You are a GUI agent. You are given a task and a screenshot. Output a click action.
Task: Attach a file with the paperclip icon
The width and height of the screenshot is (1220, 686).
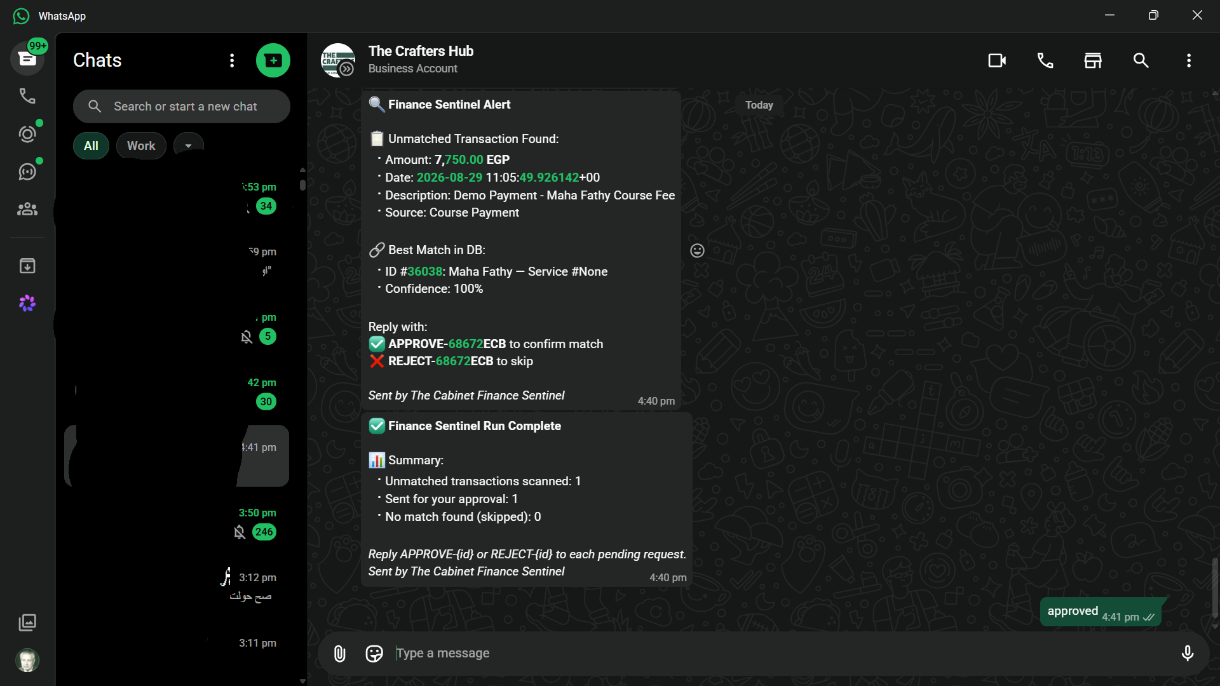click(x=340, y=654)
